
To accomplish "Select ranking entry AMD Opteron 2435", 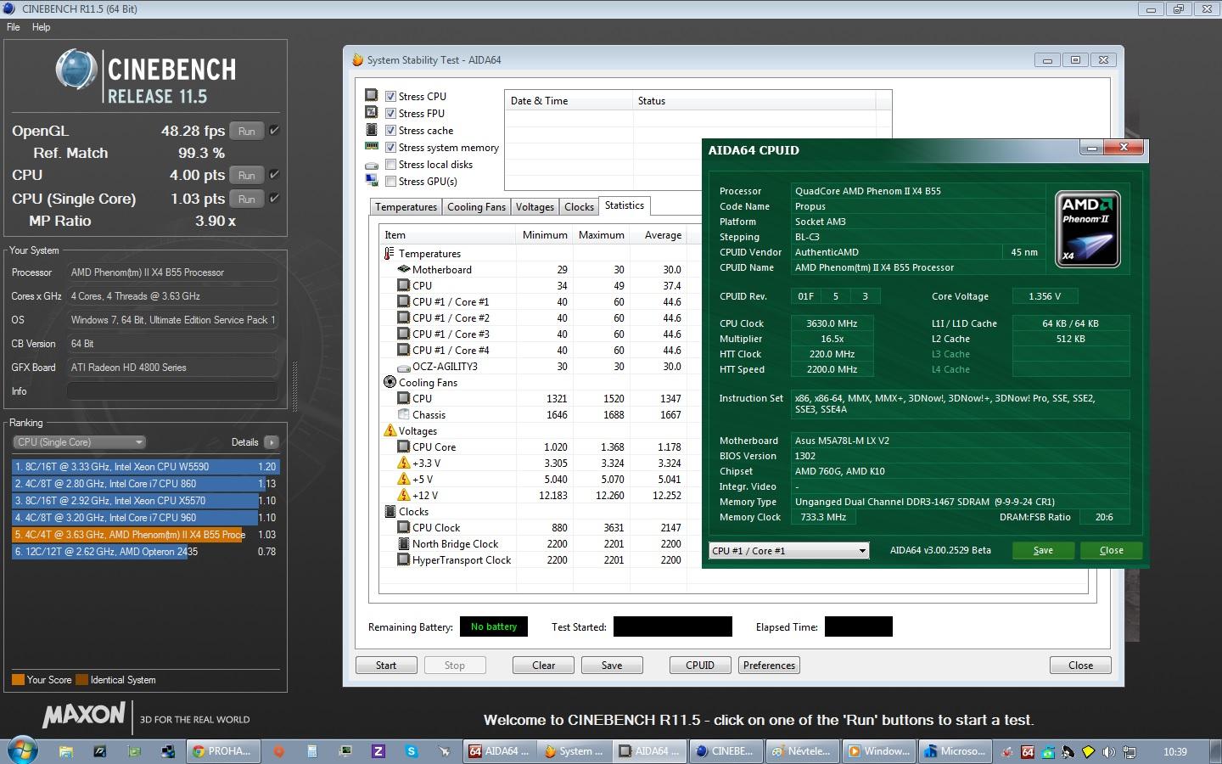I will 144,552.
